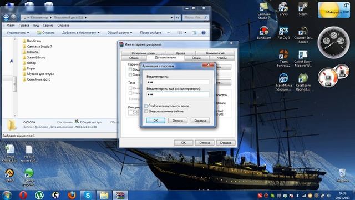
Task: Launch the Steam desktop shortcut
Action: point(303,9)
